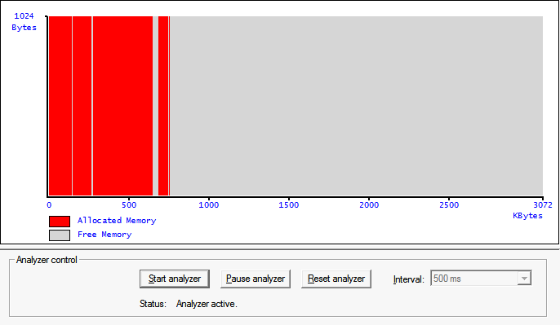This screenshot has width=560, height=325.
Task: Click the large gray free memory region
Action: pos(357,106)
